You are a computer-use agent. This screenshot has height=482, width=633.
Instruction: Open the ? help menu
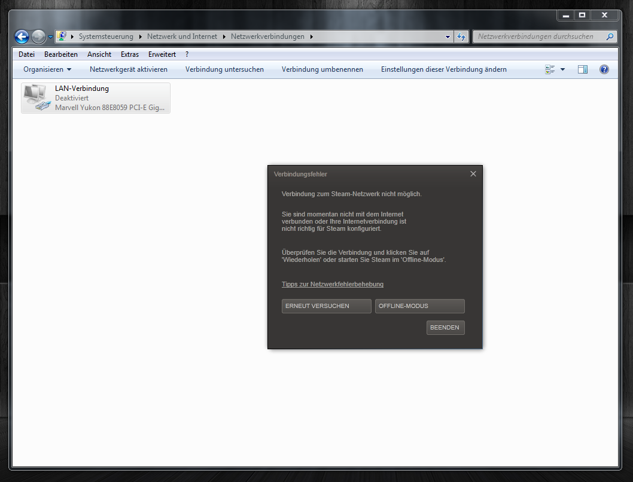187,54
